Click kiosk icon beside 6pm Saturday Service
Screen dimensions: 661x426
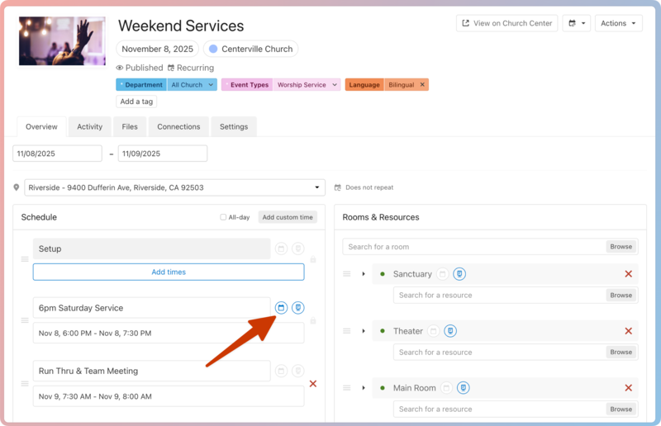tap(298, 308)
